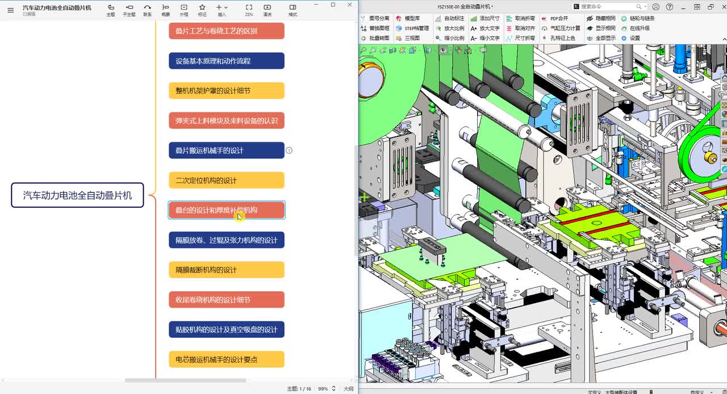Click 自动标注 auto-dimension tool
This screenshot has width=727, height=394.
pyautogui.click(x=450, y=18)
